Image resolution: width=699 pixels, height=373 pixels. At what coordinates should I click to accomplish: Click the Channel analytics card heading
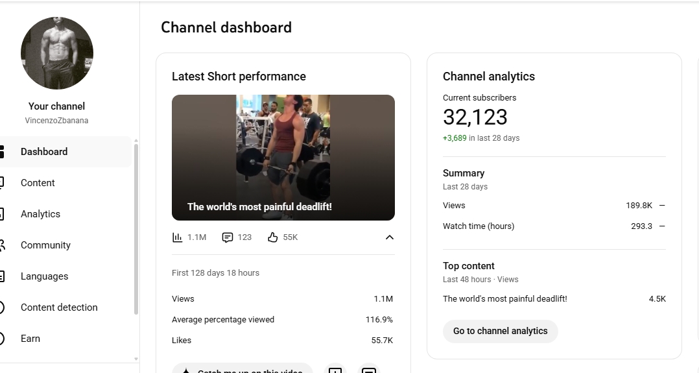[489, 77]
